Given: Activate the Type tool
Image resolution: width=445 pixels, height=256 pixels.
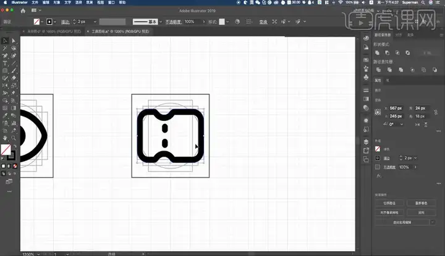Looking at the screenshot, I should [5, 63].
